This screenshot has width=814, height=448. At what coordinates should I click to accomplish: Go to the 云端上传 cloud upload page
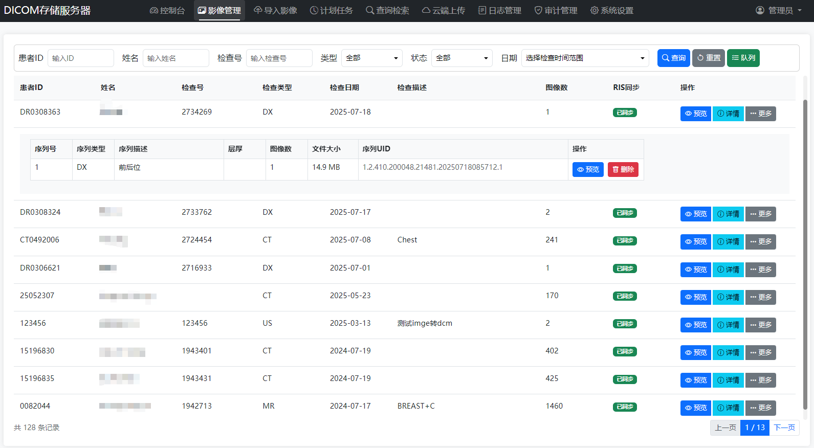(443, 10)
